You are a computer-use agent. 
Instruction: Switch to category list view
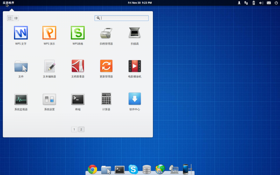click(16, 18)
